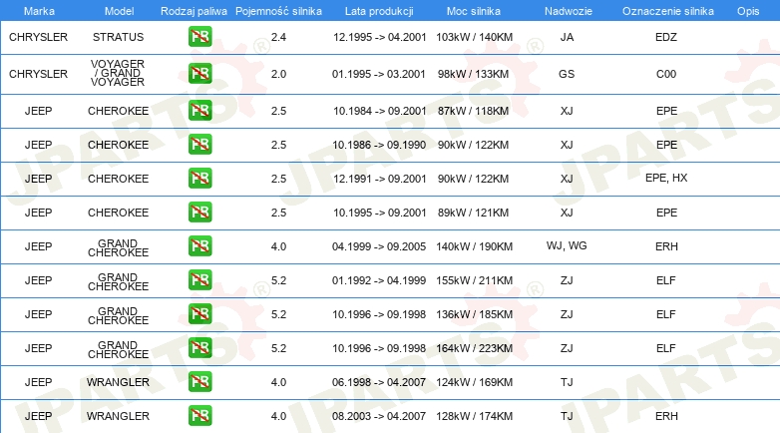Screen dimensions: 780x433
Task: Click CHRYSLER in the VOYAGER row
Action: (x=38, y=74)
